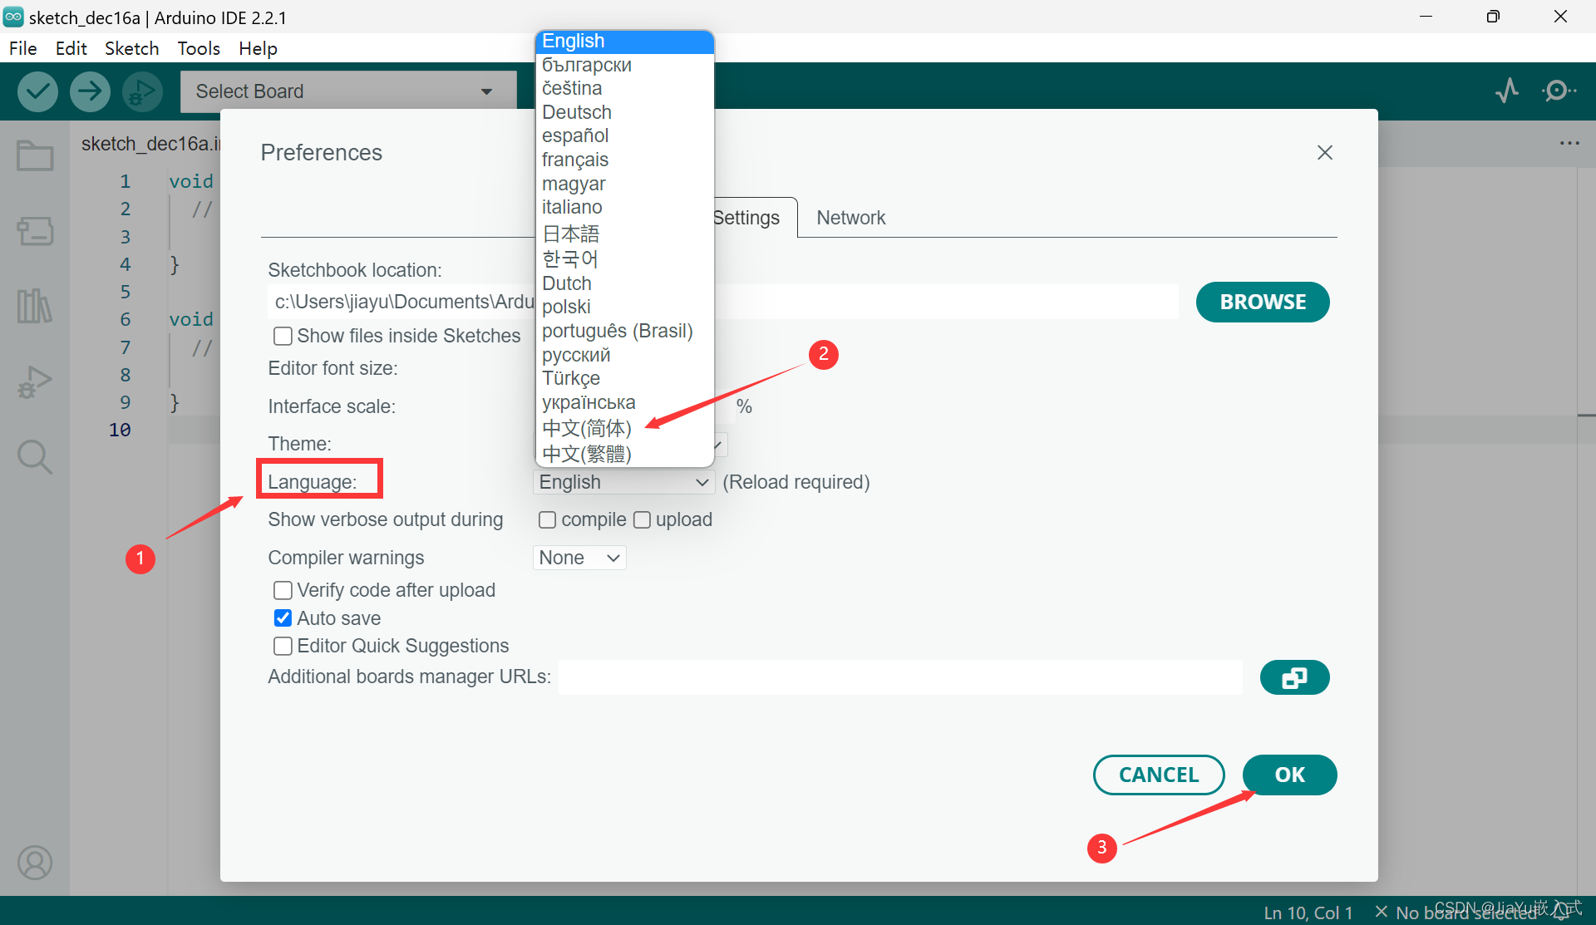Open the Library Manager sidebar icon
Screen dimensions: 1596x925
click(35, 306)
